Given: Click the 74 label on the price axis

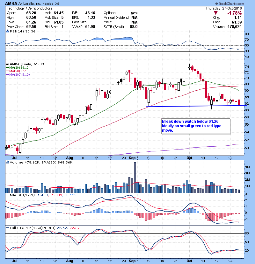Looking at the screenshot, I should tap(247, 67).
